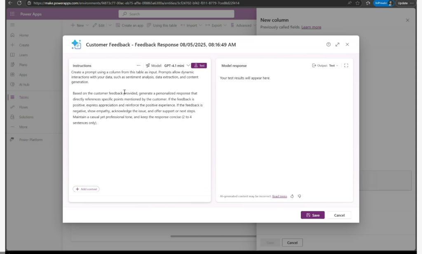Viewport: 422px width, 254px height.
Task: Collapse the left navigation with the hamburger icon
Action: (x=12, y=25)
